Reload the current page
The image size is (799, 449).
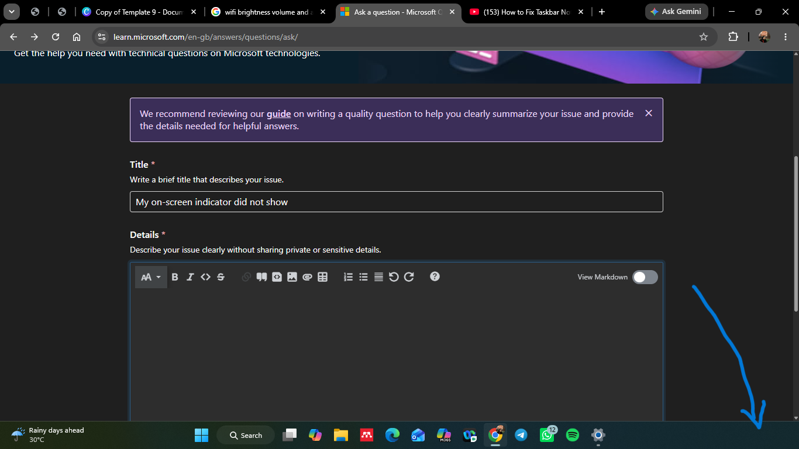tap(56, 37)
